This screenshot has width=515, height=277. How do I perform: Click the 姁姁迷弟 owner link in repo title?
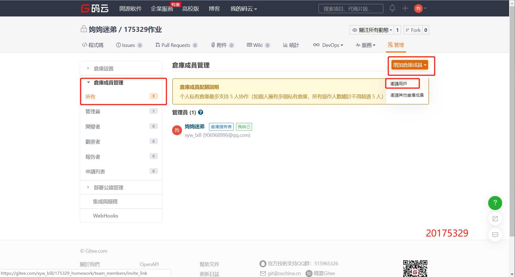[103, 30]
